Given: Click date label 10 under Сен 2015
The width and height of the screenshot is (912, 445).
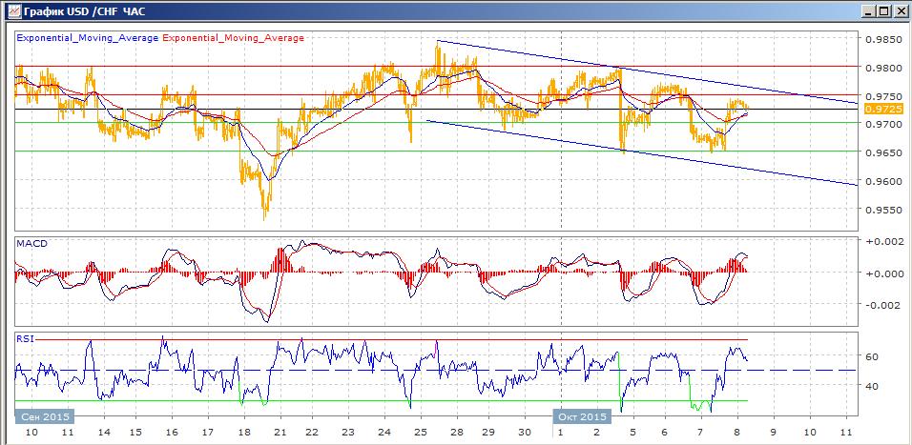Looking at the screenshot, I should coord(32,433).
